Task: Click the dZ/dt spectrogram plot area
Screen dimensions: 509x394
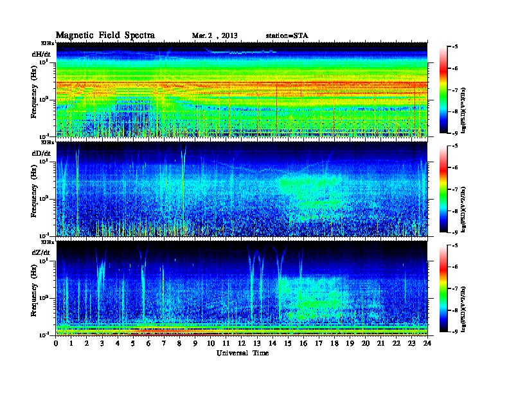Action: pos(242,288)
